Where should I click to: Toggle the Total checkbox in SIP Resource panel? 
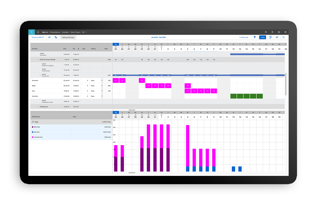click(33, 122)
